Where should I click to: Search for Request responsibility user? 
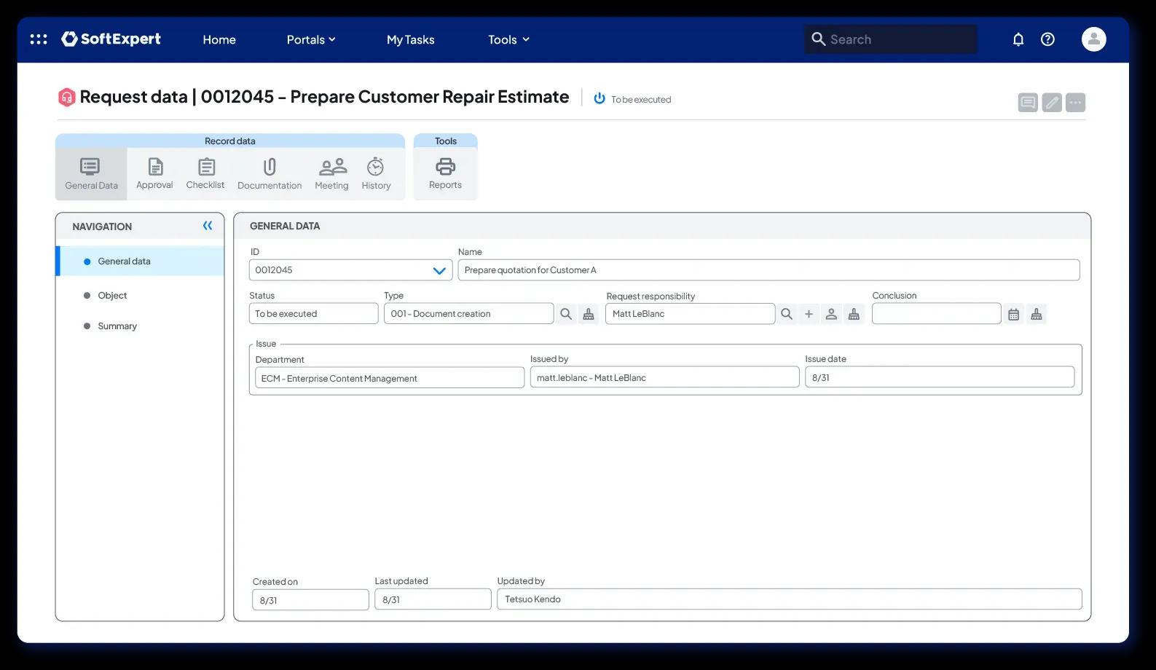[787, 314]
